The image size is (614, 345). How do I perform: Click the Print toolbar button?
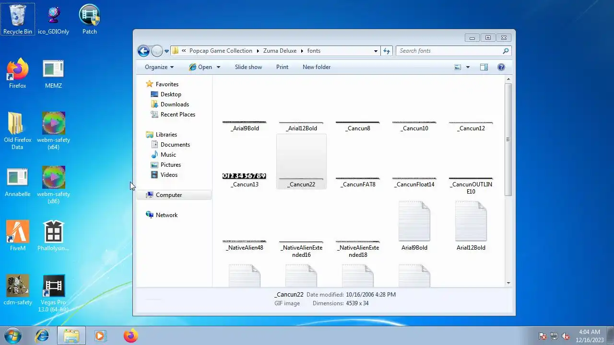pyautogui.click(x=282, y=67)
